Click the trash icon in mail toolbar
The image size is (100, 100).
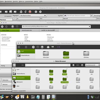[x=25, y=12]
